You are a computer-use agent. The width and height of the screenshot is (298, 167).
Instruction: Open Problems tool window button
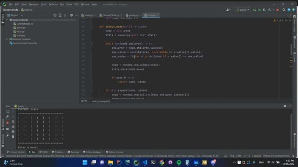(x=58, y=152)
